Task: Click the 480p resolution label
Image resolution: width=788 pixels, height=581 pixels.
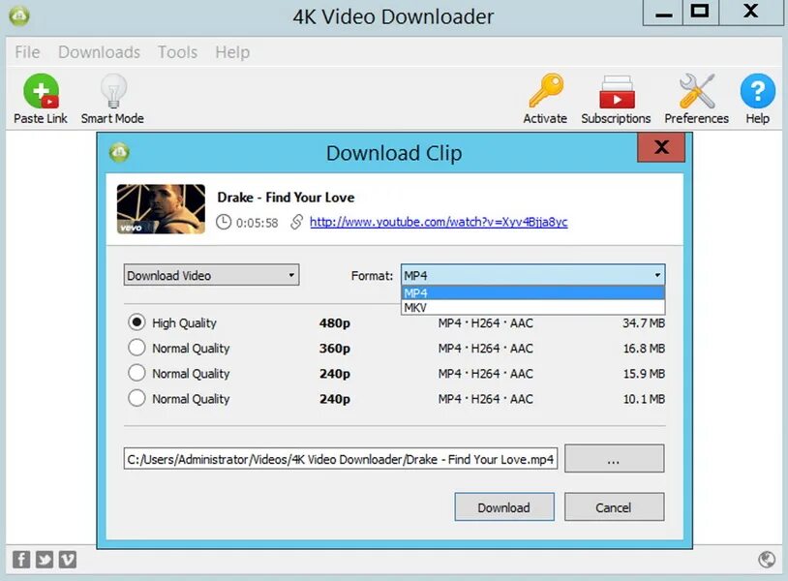Action: tap(335, 322)
